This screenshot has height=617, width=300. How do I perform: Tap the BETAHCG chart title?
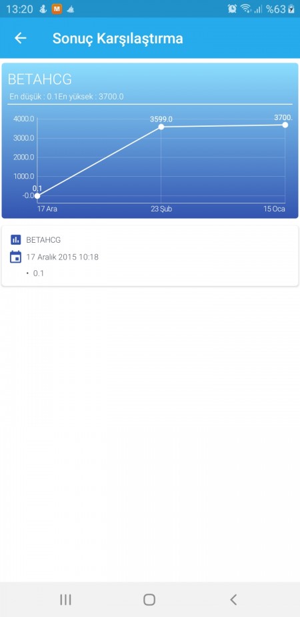[x=40, y=79]
